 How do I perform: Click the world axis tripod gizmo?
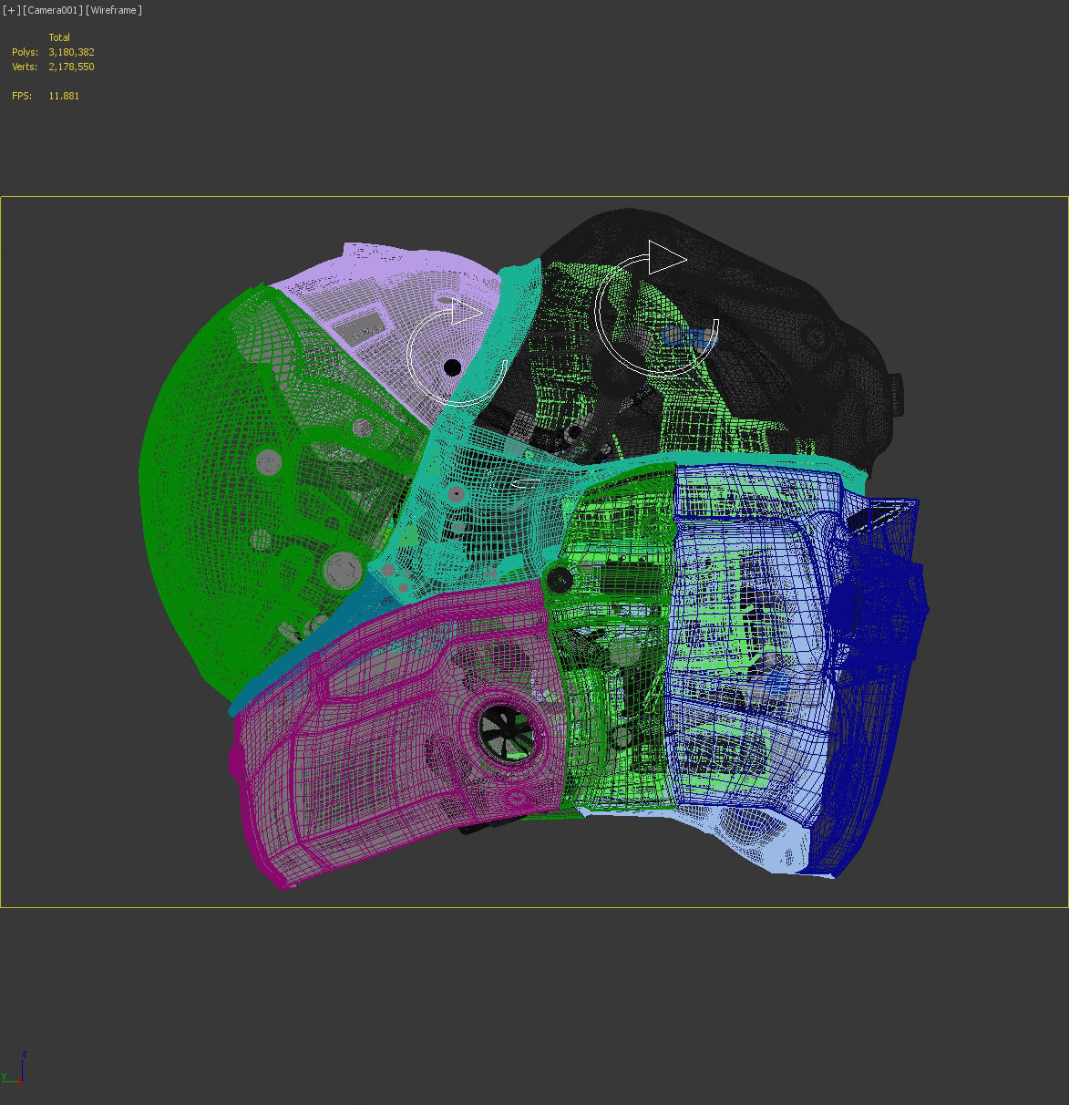point(13,1068)
